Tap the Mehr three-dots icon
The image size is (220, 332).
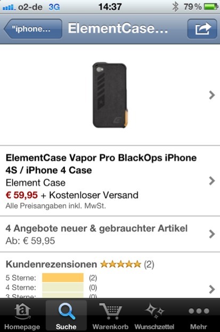199,316
